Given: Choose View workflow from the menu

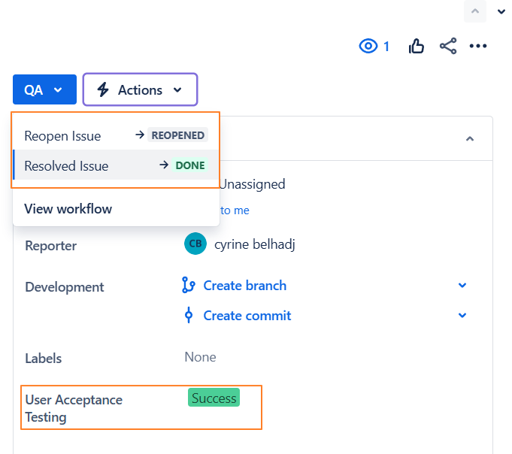Looking at the screenshot, I should (68, 209).
